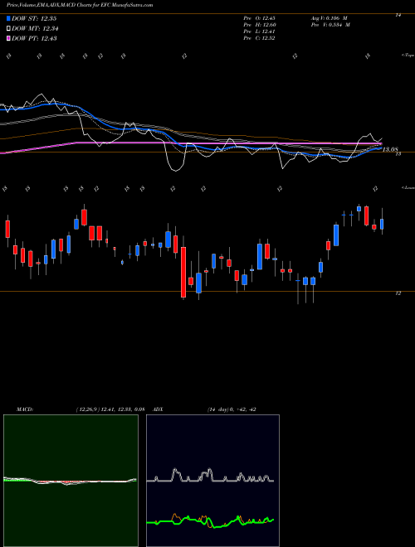Click the magenta DOW PT legend swatch
The height and width of the screenshot is (547, 415).
(x=8, y=38)
